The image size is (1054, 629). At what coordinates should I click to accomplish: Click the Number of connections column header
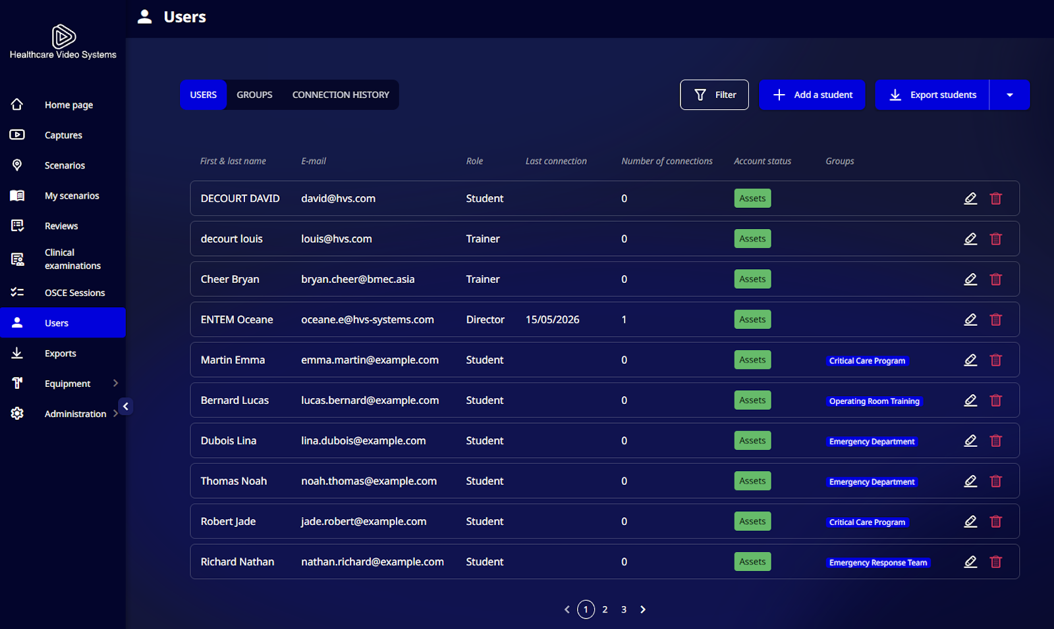667,161
